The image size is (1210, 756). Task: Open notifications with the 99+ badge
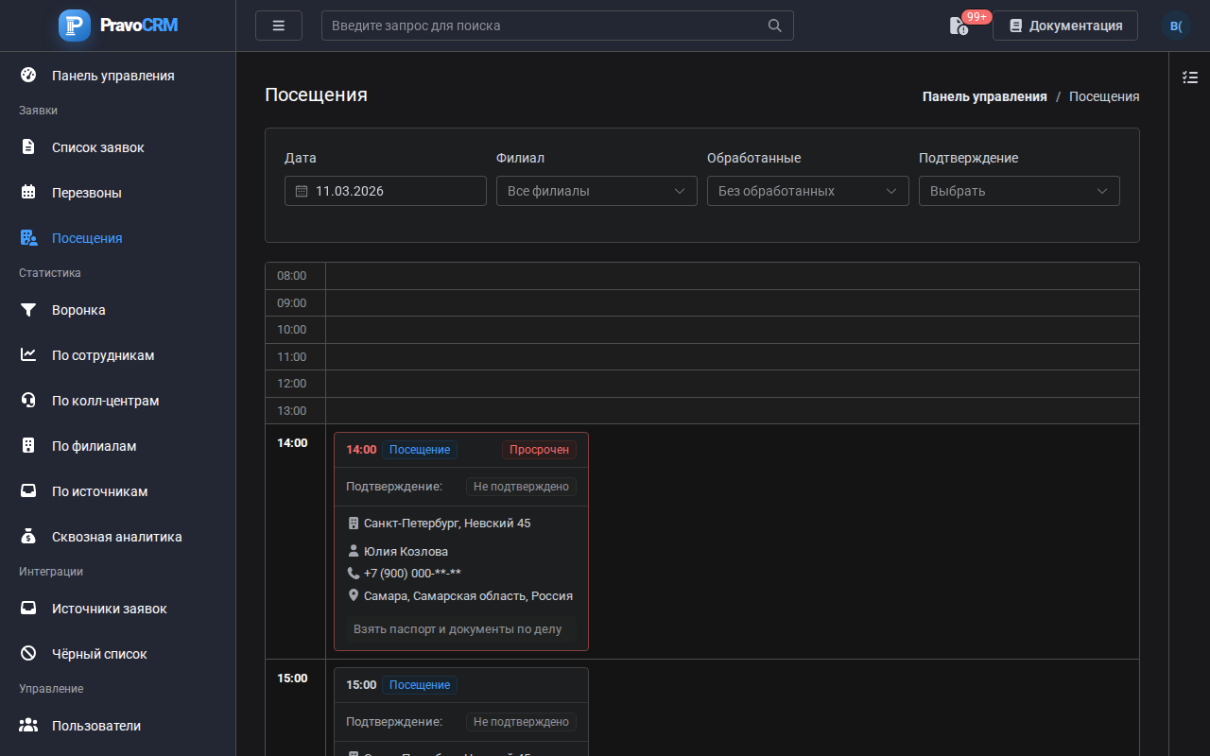pyautogui.click(x=959, y=26)
